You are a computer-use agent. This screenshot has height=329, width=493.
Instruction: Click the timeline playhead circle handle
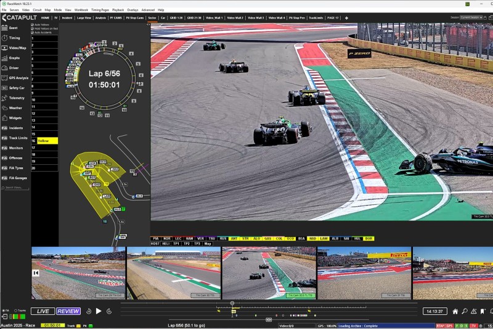[x=232, y=303]
